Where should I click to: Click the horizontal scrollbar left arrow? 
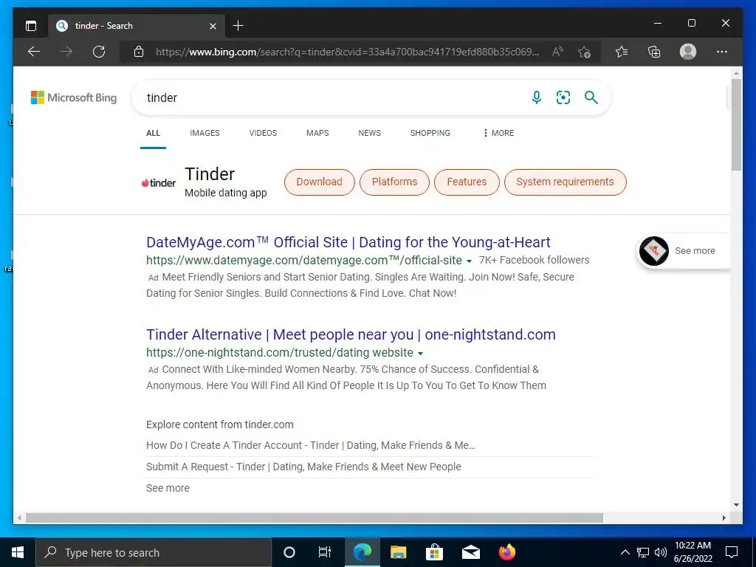tap(19, 518)
